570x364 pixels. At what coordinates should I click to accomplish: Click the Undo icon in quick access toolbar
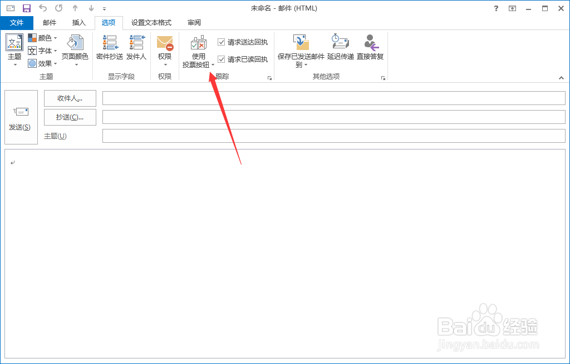(42, 8)
